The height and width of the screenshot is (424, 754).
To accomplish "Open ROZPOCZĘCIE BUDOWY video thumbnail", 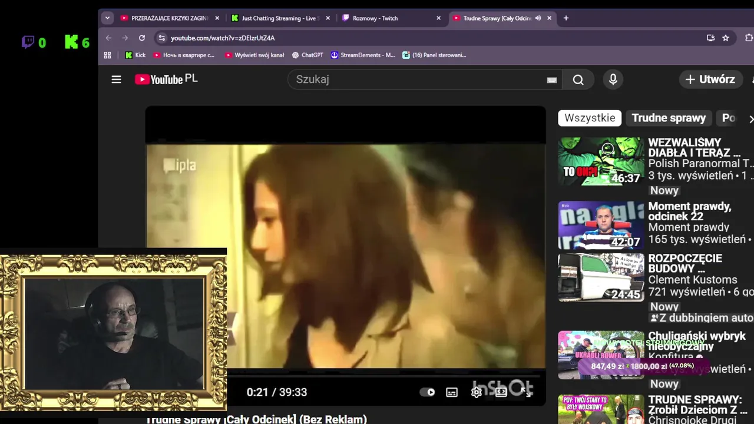I will point(601,277).
